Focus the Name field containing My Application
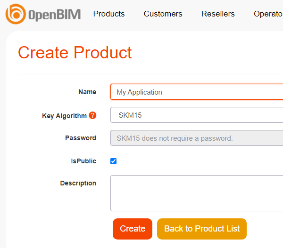 coord(196,92)
